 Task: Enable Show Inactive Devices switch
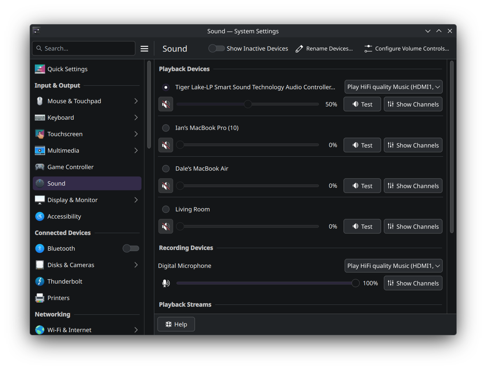[216, 48]
